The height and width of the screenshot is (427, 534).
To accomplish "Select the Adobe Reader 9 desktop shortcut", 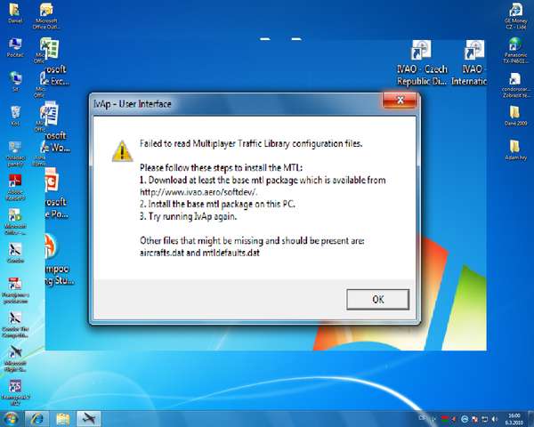I will click(x=15, y=187).
